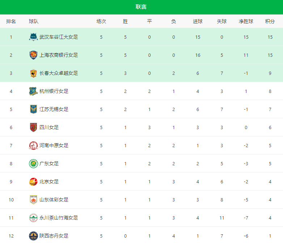
Task: Click the 广东女足 round emblem
Action: pyautogui.click(x=33, y=163)
